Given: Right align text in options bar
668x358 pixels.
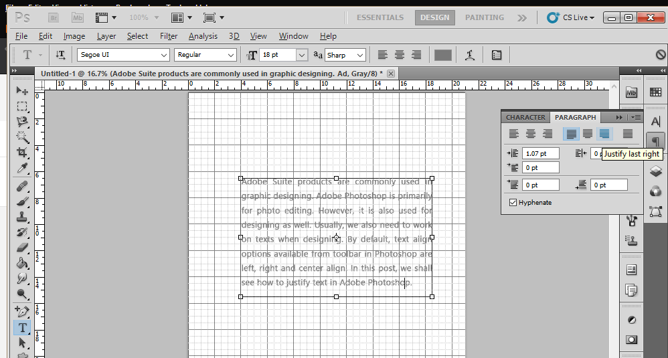Looking at the screenshot, I should click(x=416, y=55).
